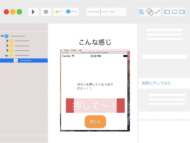The height and width of the screenshot is (143, 190).
Task: Collapse the fourth yellow folder
Action: pos(6,56)
